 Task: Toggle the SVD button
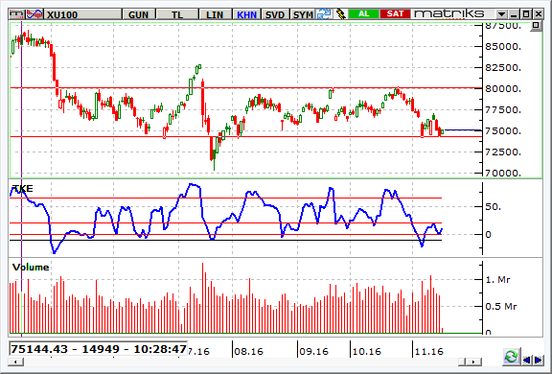(x=275, y=14)
